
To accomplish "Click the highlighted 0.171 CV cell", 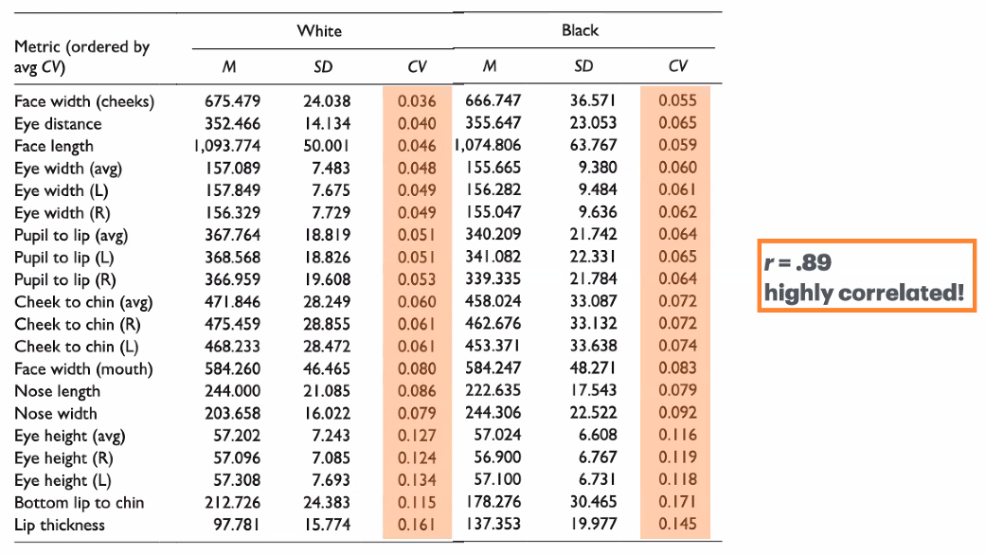I will pyautogui.click(x=677, y=503).
